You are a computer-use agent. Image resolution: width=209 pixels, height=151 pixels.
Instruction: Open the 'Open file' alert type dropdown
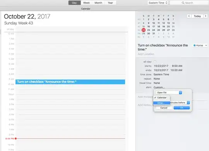tap(169, 93)
